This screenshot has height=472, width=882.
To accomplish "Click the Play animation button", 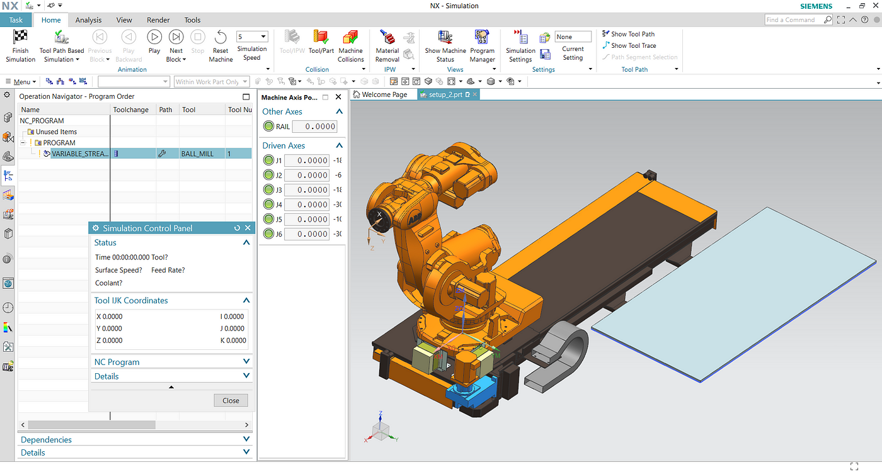I will click(154, 42).
